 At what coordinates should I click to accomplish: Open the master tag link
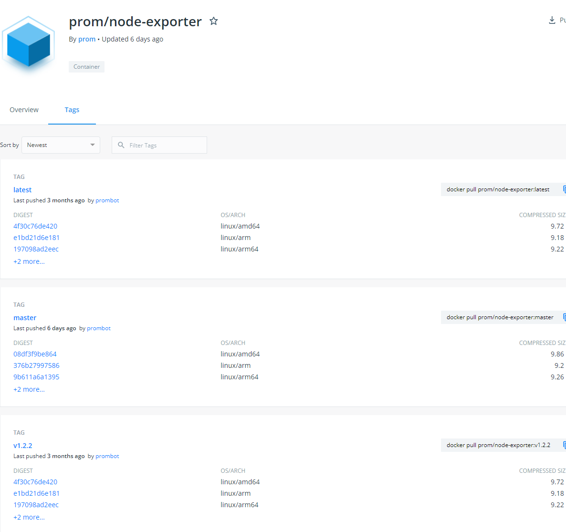point(25,318)
